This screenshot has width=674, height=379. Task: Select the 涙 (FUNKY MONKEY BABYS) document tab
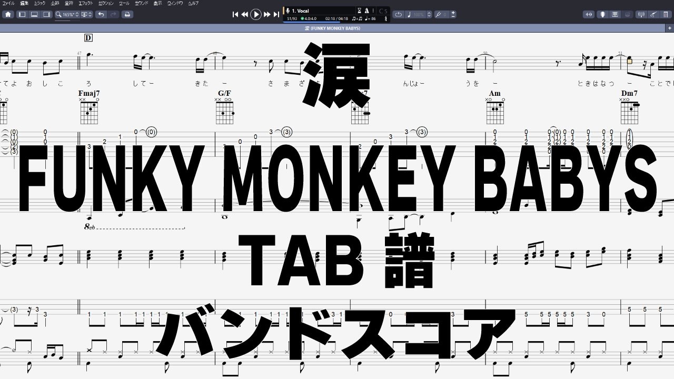point(333,28)
